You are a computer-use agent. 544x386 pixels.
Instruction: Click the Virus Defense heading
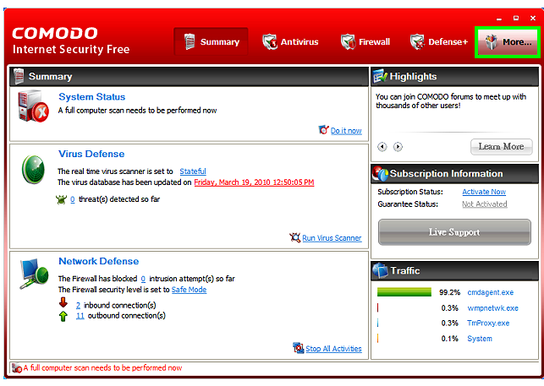(x=91, y=154)
